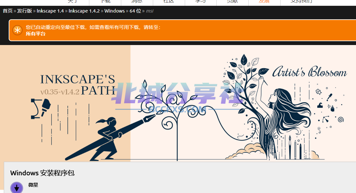
Task: Click the 微星 download label
Action: pos(33,185)
